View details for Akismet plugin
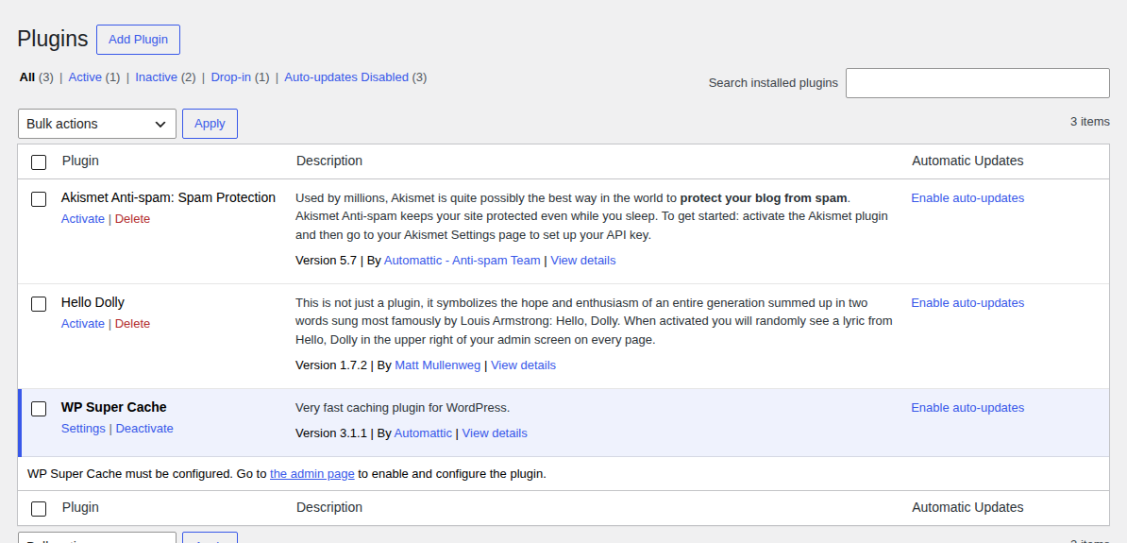This screenshot has width=1127, height=543. 583,261
